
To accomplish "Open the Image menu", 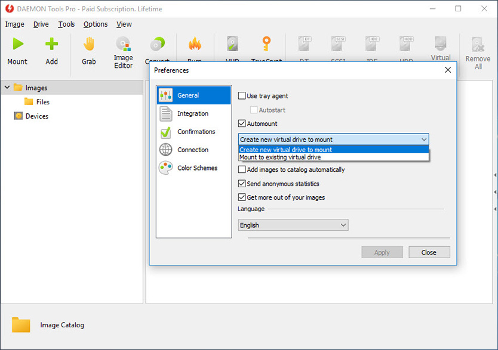I will tap(14, 24).
